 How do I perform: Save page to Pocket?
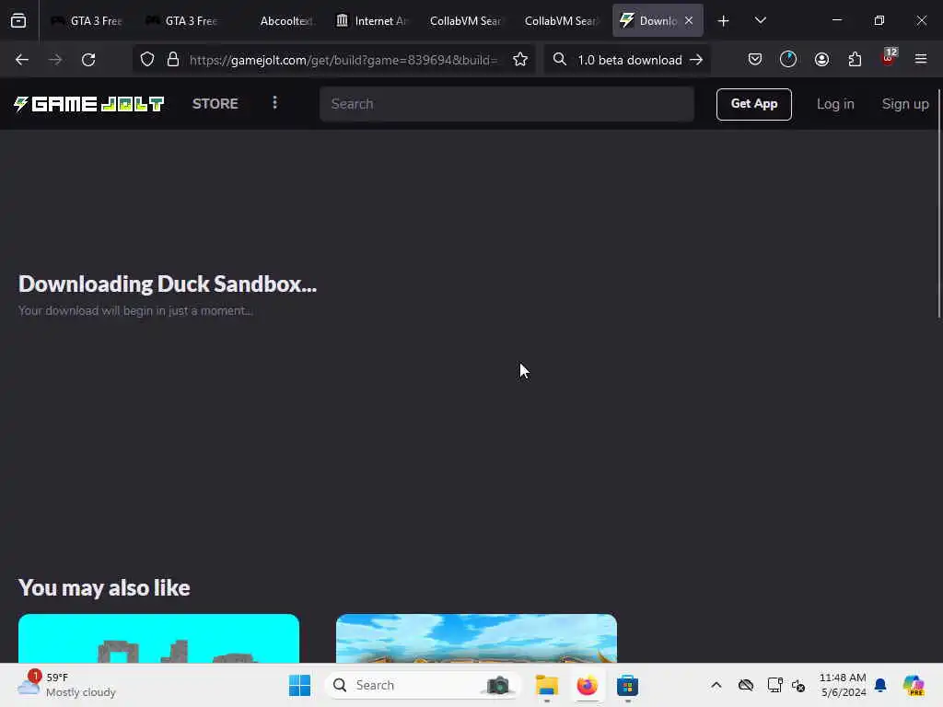[755, 60]
